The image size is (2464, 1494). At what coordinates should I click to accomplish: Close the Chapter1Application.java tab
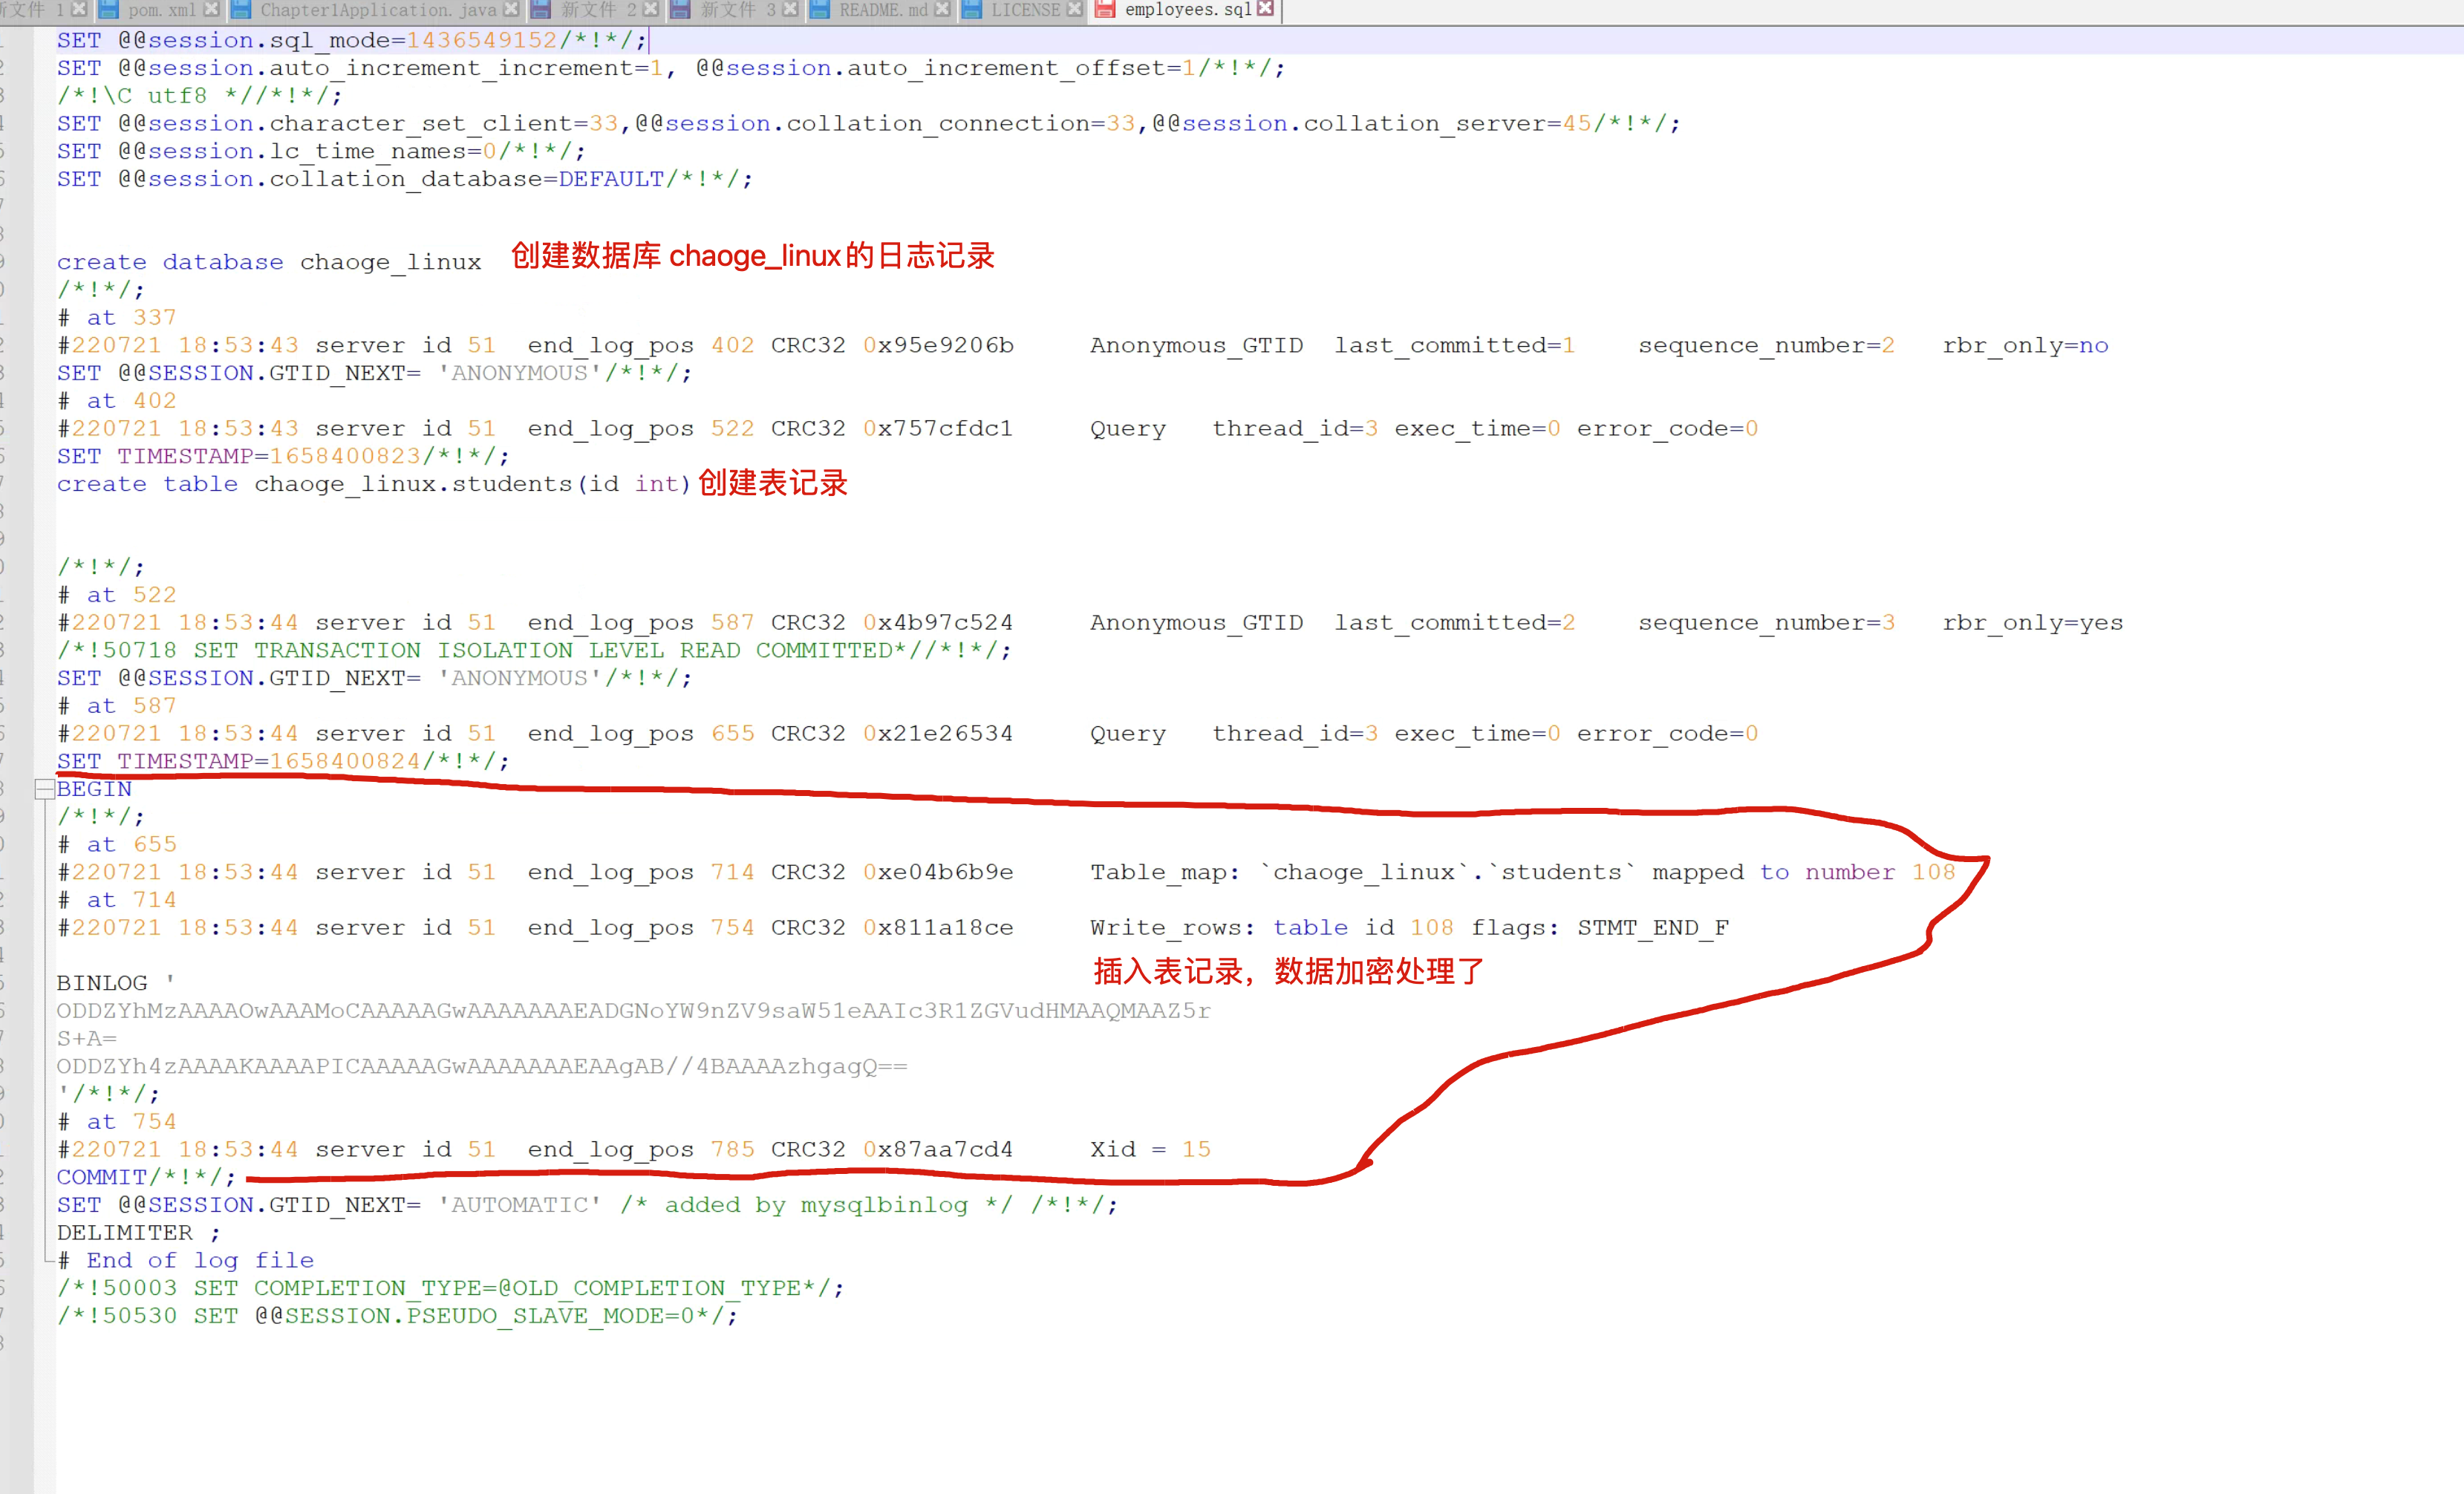coord(511,9)
